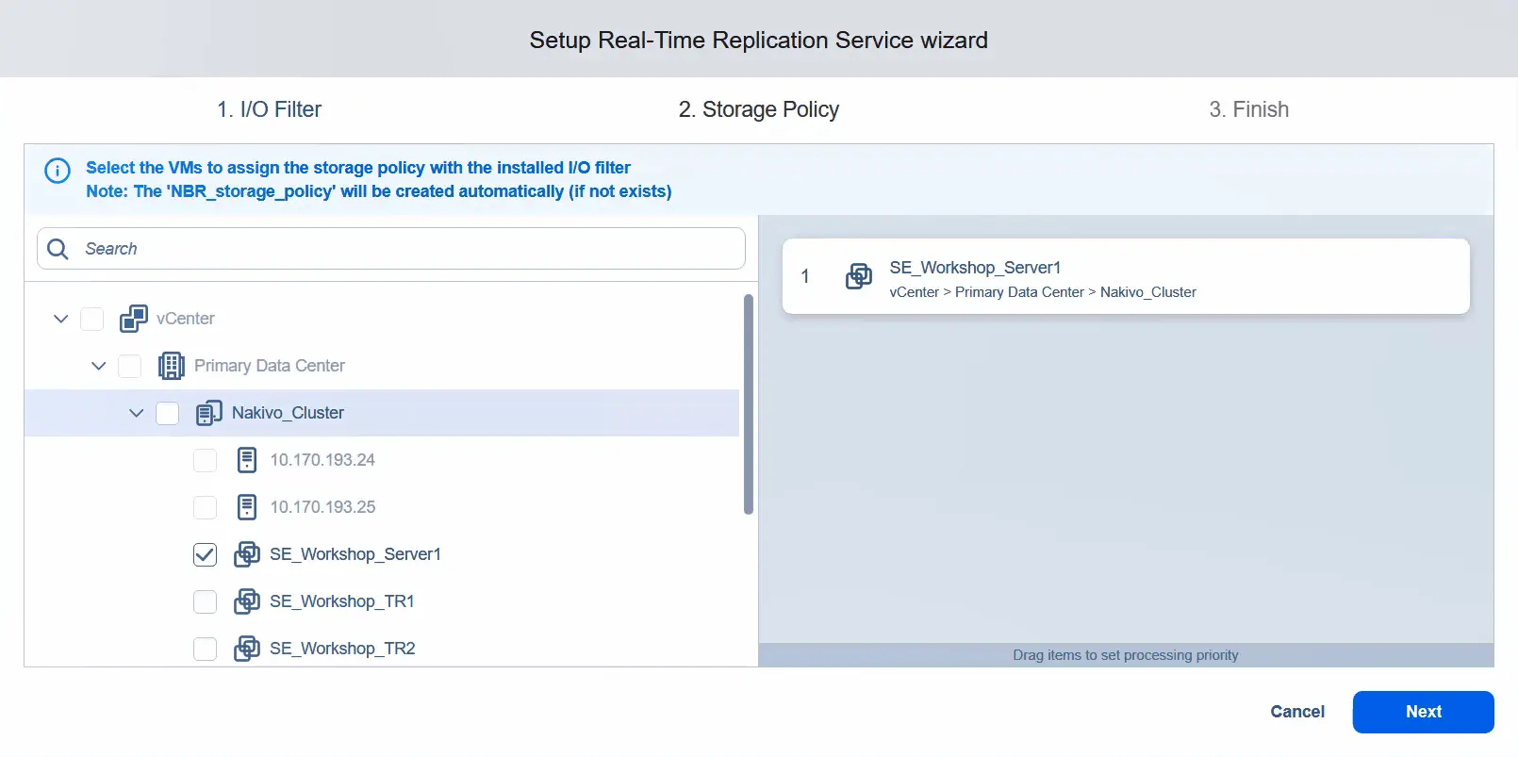Click the Primary Data Center building icon
The image size is (1518, 757).
[172, 366]
